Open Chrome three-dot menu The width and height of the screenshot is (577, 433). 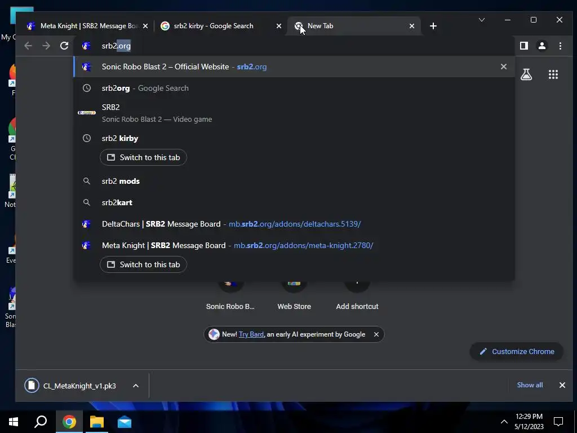point(560,46)
